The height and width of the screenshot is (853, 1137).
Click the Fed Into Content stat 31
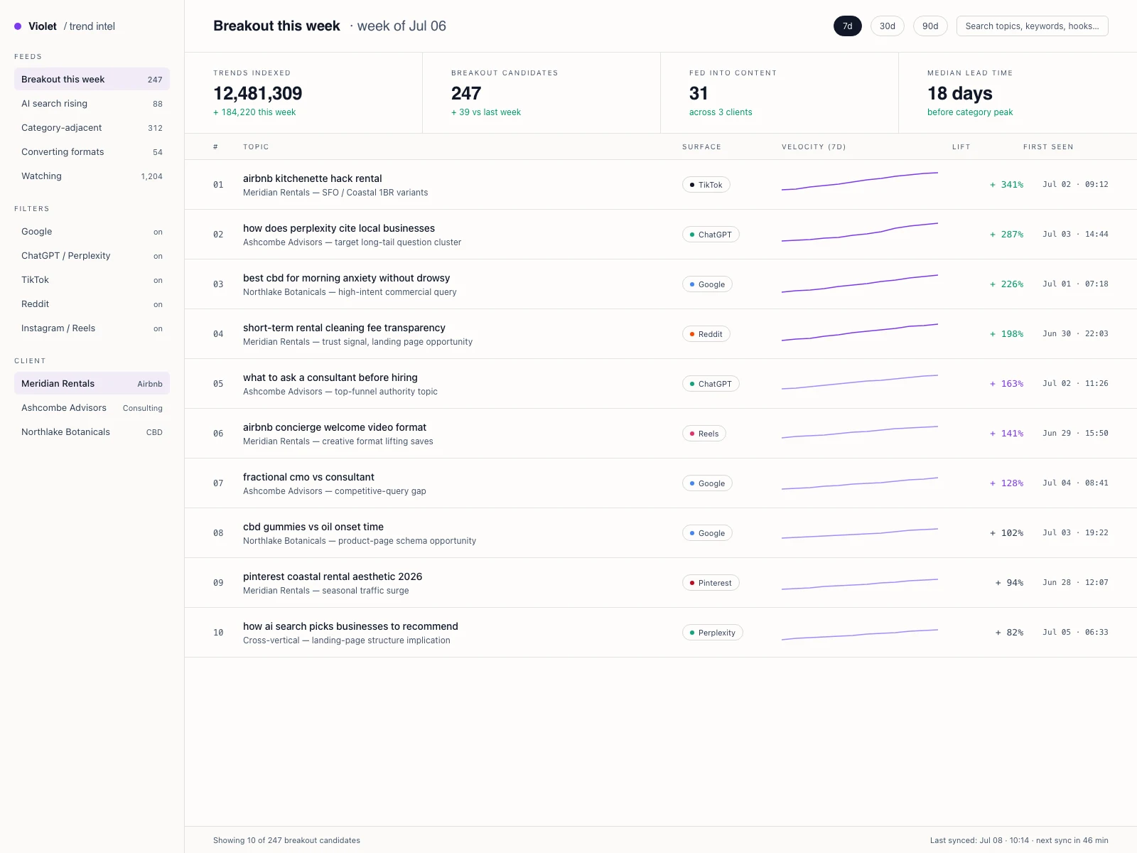pyautogui.click(x=699, y=93)
